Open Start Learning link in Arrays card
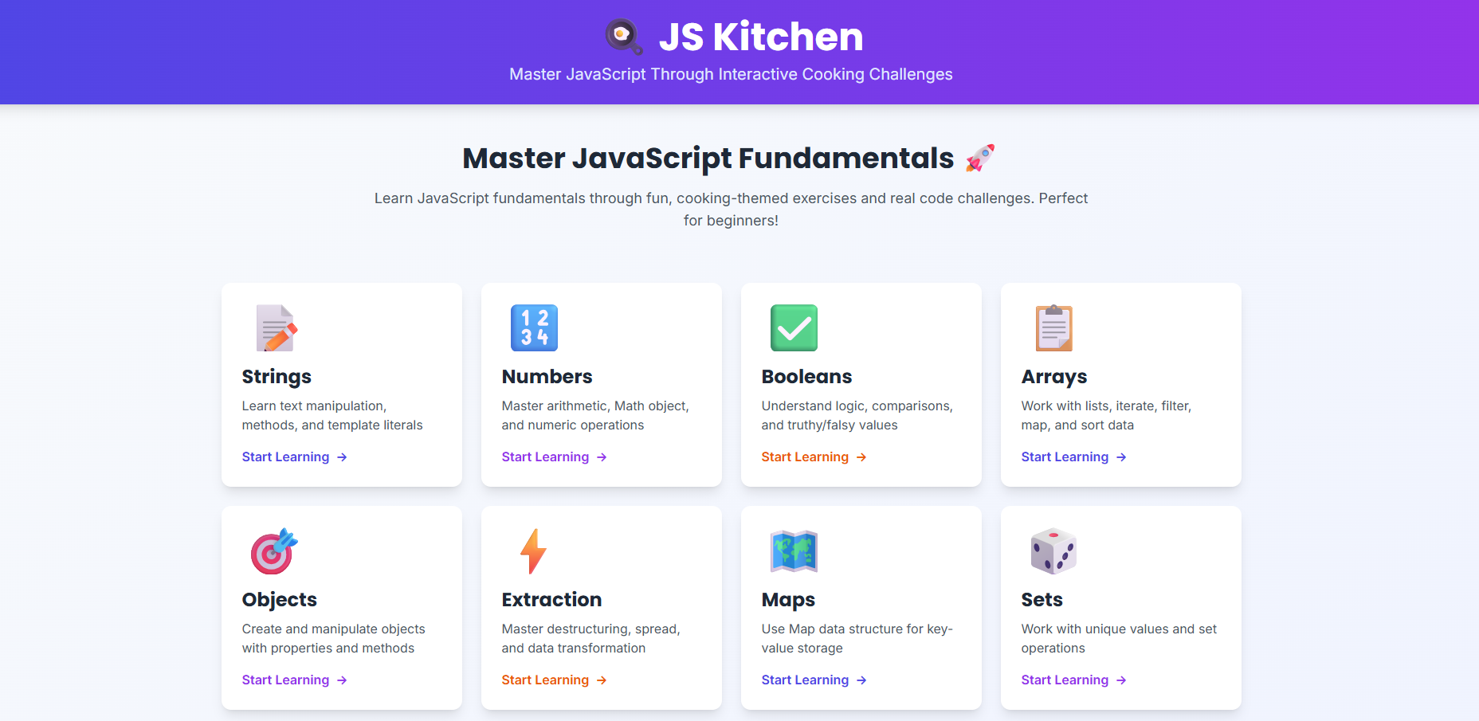Image resolution: width=1479 pixels, height=721 pixels. 1074,457
